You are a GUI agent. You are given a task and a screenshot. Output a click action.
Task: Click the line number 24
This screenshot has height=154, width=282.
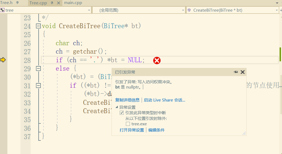[27, 26]
